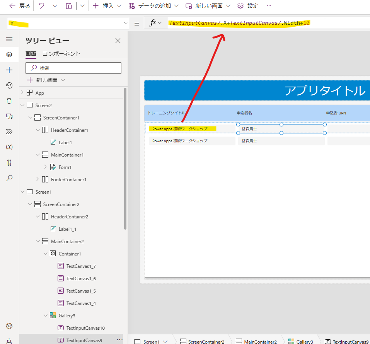The height and width of the screenshot is (344, 370).
Task: Select Label1_1 in the tree
Action: click(x=68, y=229)
